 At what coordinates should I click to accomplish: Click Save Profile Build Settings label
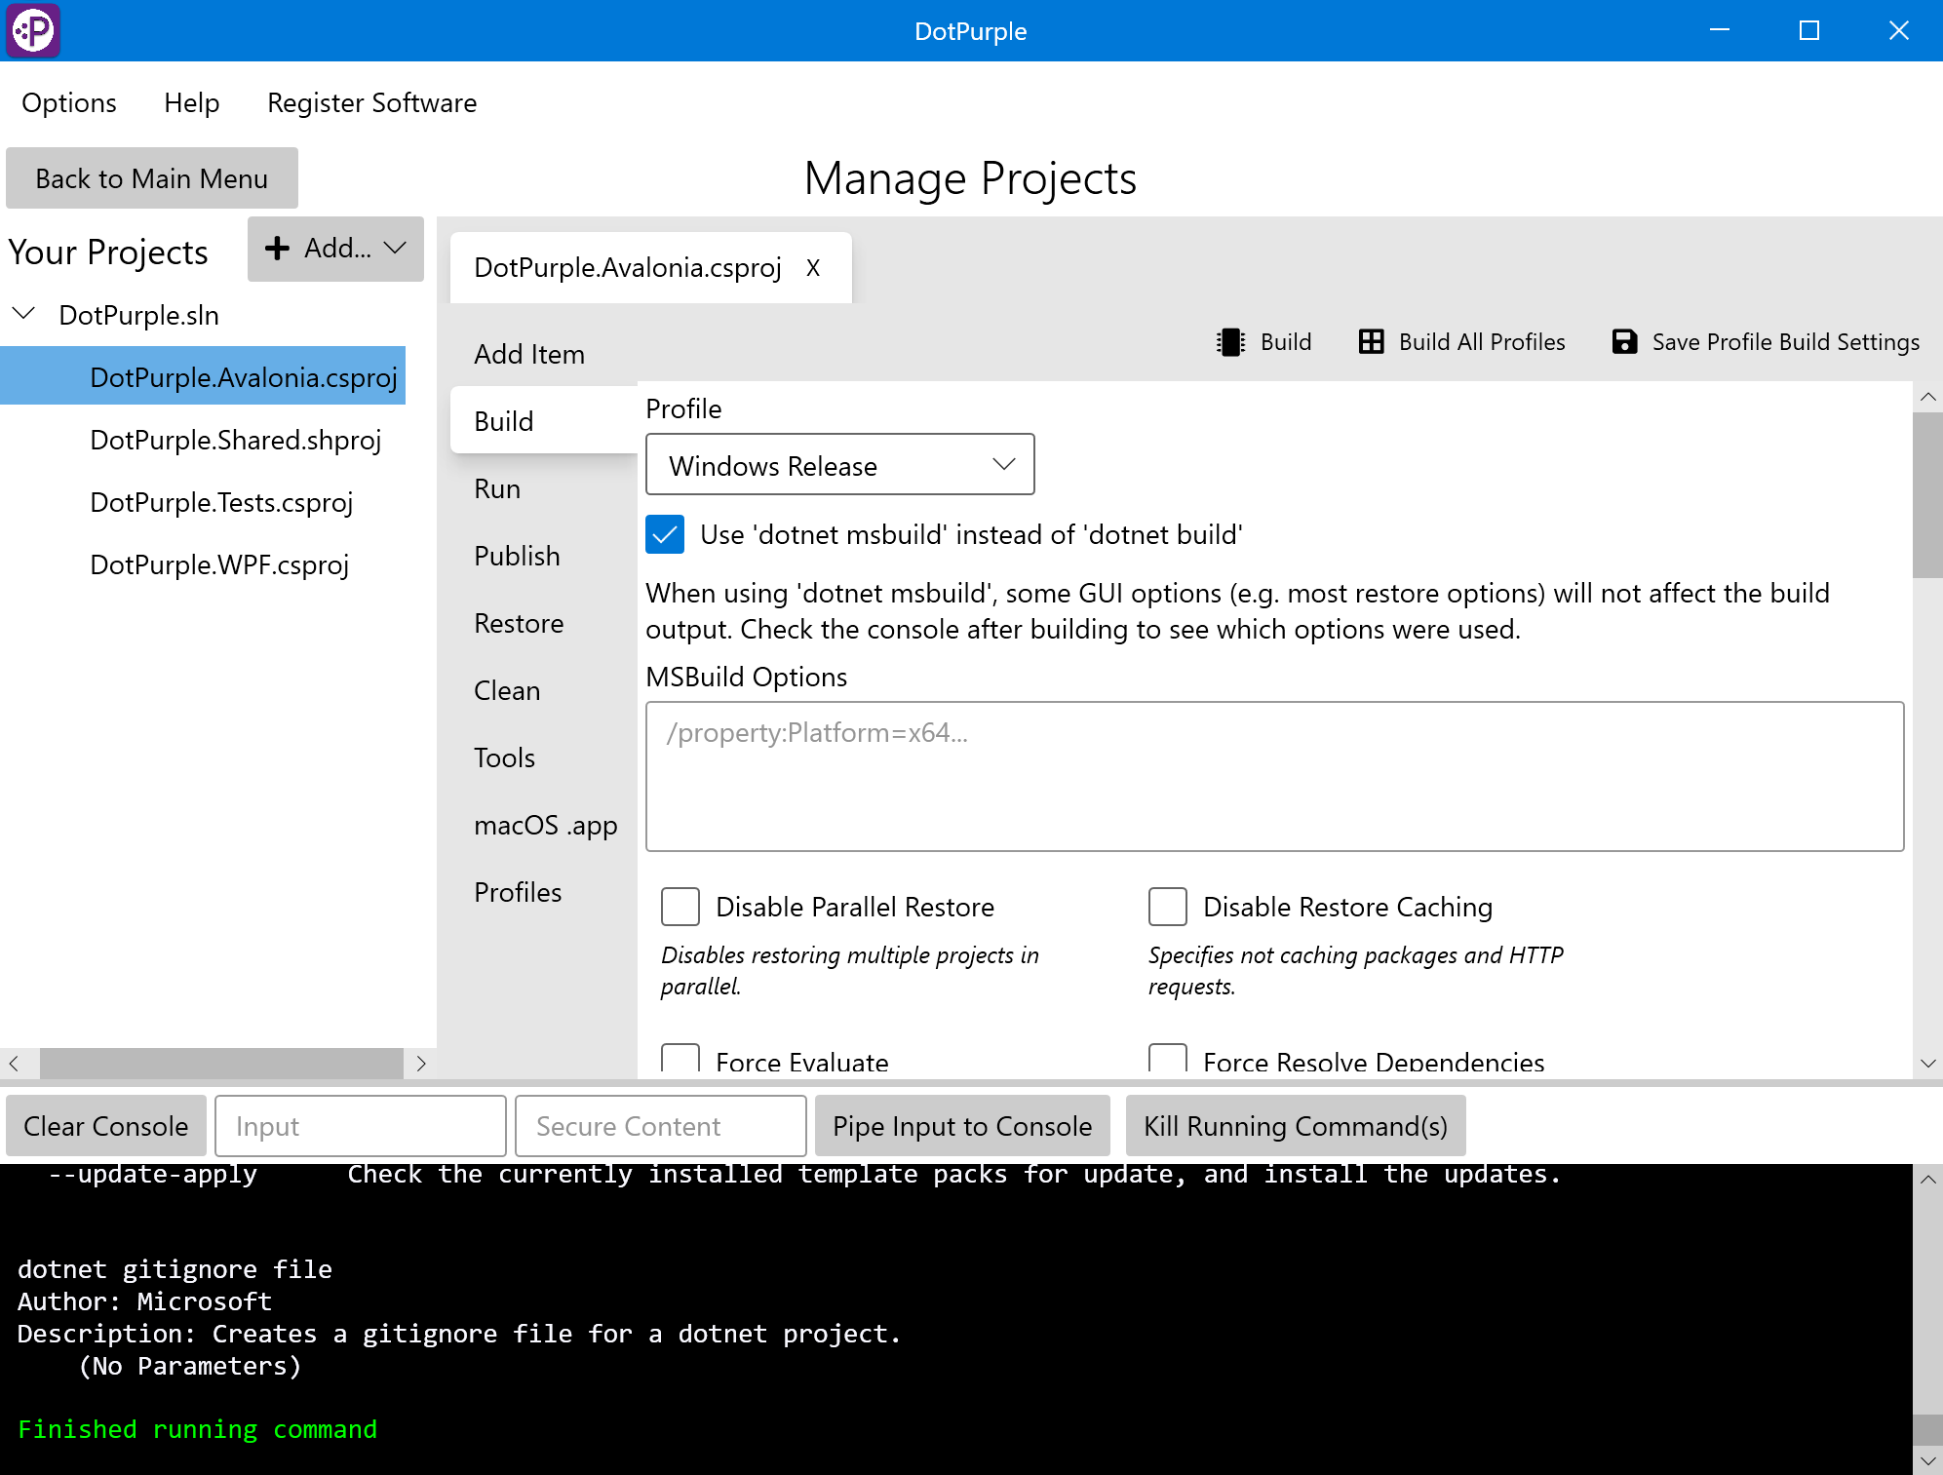[1786, 342]
